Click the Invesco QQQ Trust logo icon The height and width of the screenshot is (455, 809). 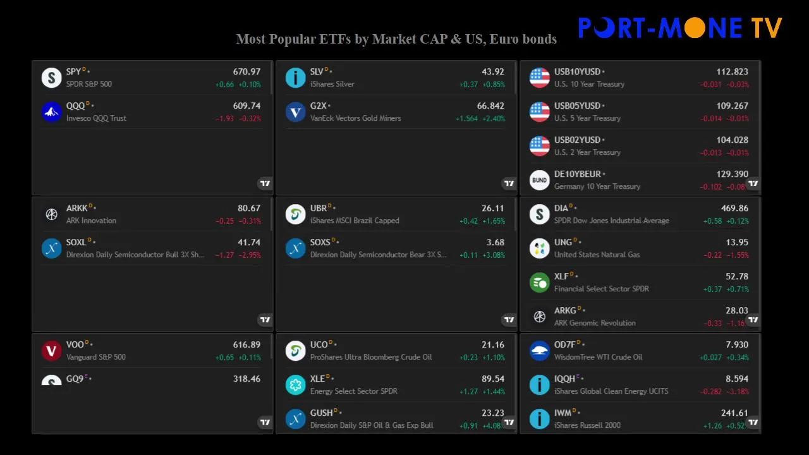tap(51, 112)
